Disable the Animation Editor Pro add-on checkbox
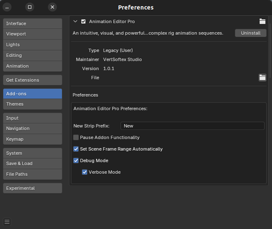This screenshot has width=272, height=229. click(x=83, y=21)
